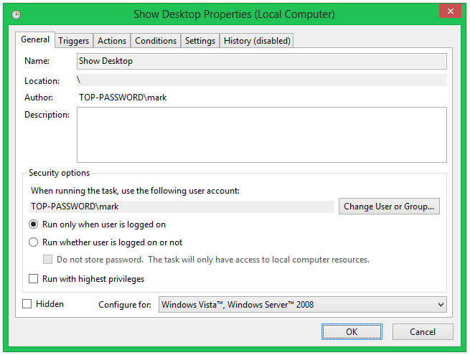This screenshot has height=355, width=470.
Task: Choose Run whether user is logged on or not
Action: point(33,242)
